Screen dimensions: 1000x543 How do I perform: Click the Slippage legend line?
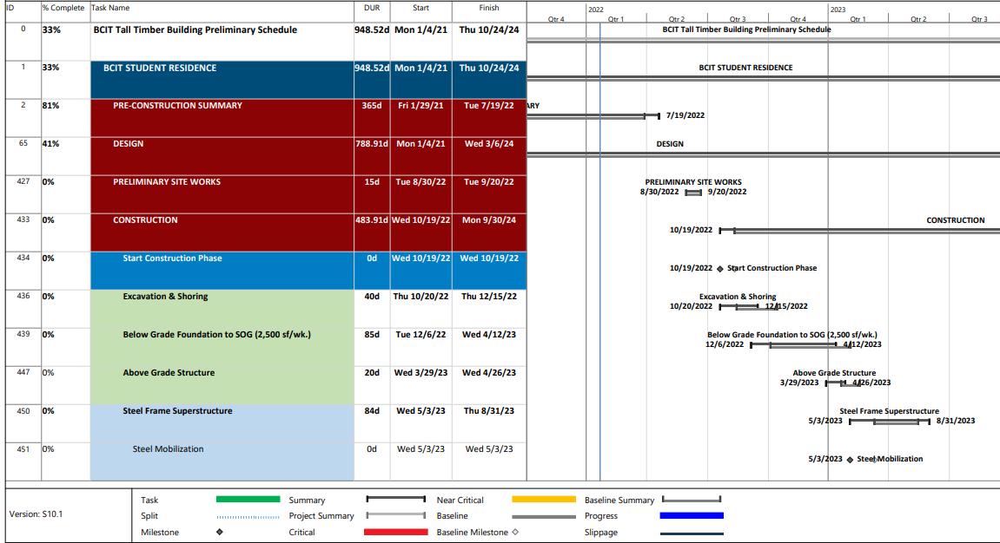pos(692,533)
